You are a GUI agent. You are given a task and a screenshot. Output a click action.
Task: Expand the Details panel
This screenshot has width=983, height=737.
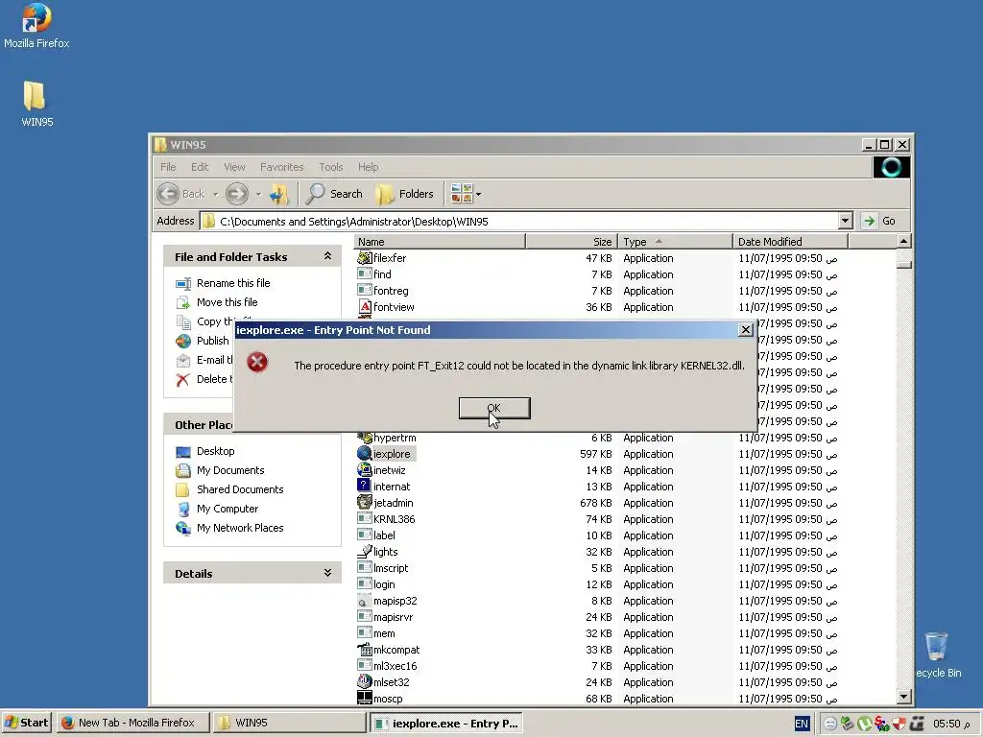(x=327, y=573)
